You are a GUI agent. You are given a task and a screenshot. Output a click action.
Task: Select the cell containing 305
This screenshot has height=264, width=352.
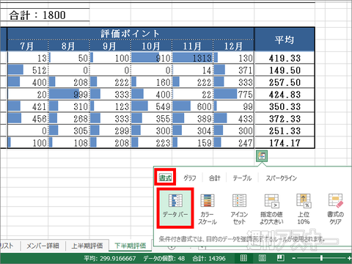69,131
